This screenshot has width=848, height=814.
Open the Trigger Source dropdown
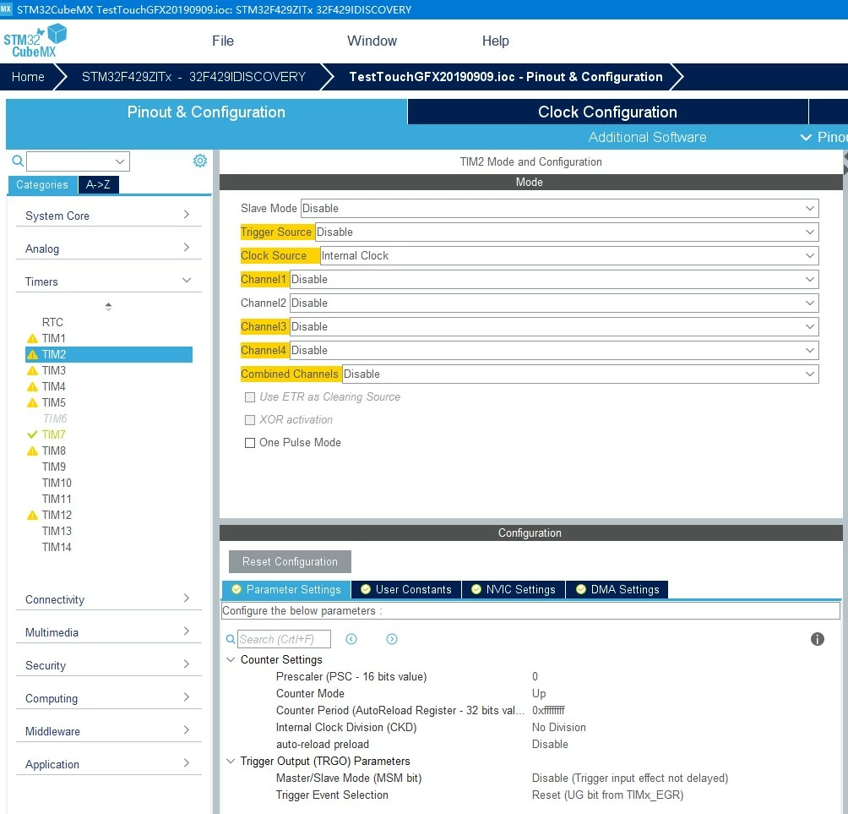coord(567,232)
